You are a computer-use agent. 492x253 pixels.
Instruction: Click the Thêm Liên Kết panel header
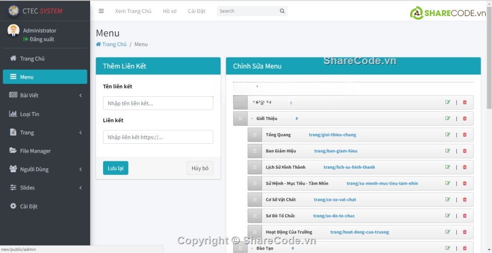click(158, 66)
